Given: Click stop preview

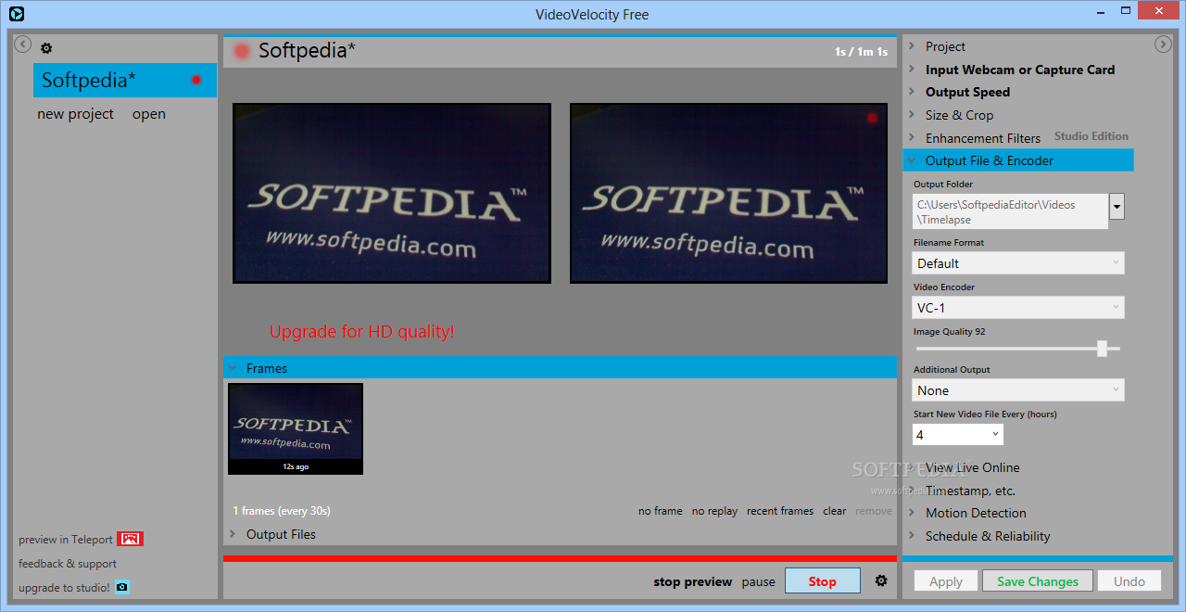Looking at the screenshot, I should pos(692,581).
